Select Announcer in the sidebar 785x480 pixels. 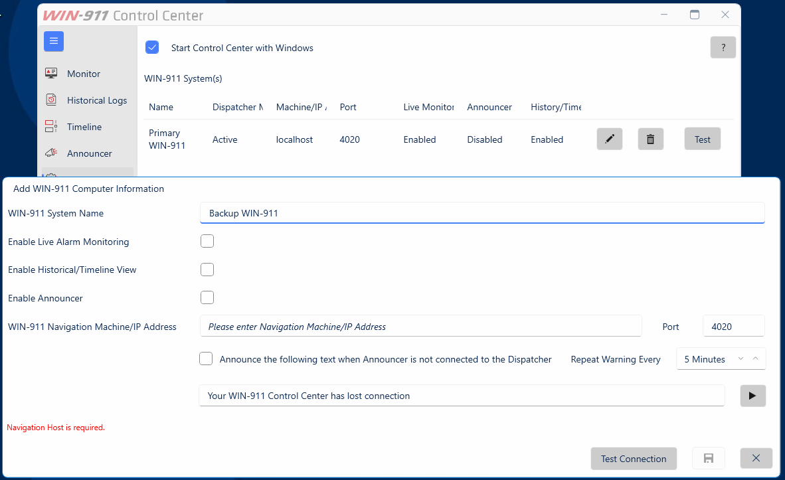click(89, 153)
